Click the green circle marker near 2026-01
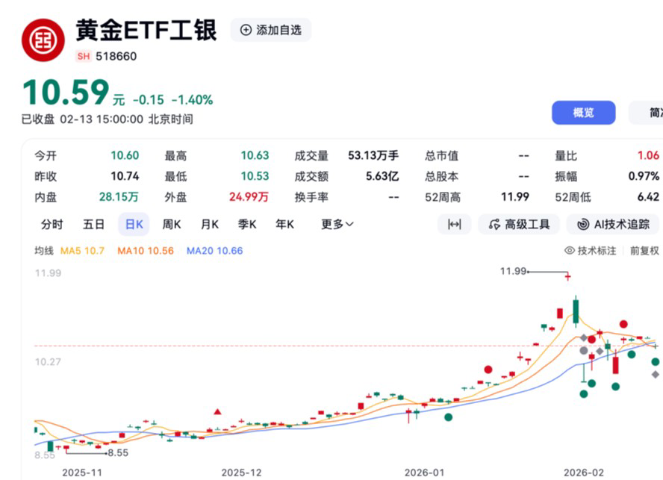 448,417
